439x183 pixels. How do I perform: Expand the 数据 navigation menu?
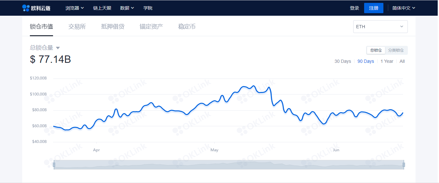pyautogui.click(x=127, y=8)
